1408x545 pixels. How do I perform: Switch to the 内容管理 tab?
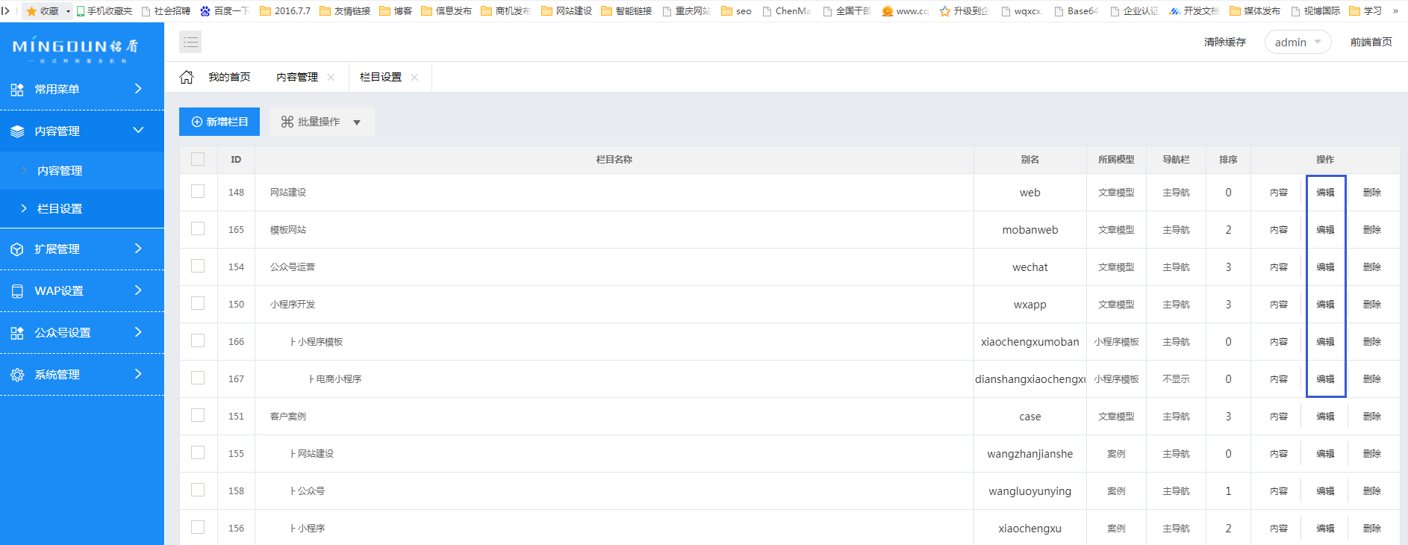pyautogui.click(x=297, y=77)
